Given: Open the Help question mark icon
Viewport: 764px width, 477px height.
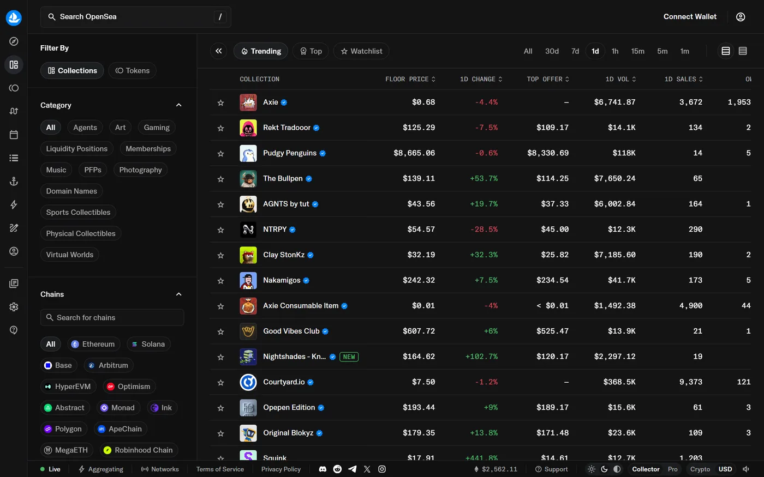Looking at the screenshot, I should coord(14,330).
